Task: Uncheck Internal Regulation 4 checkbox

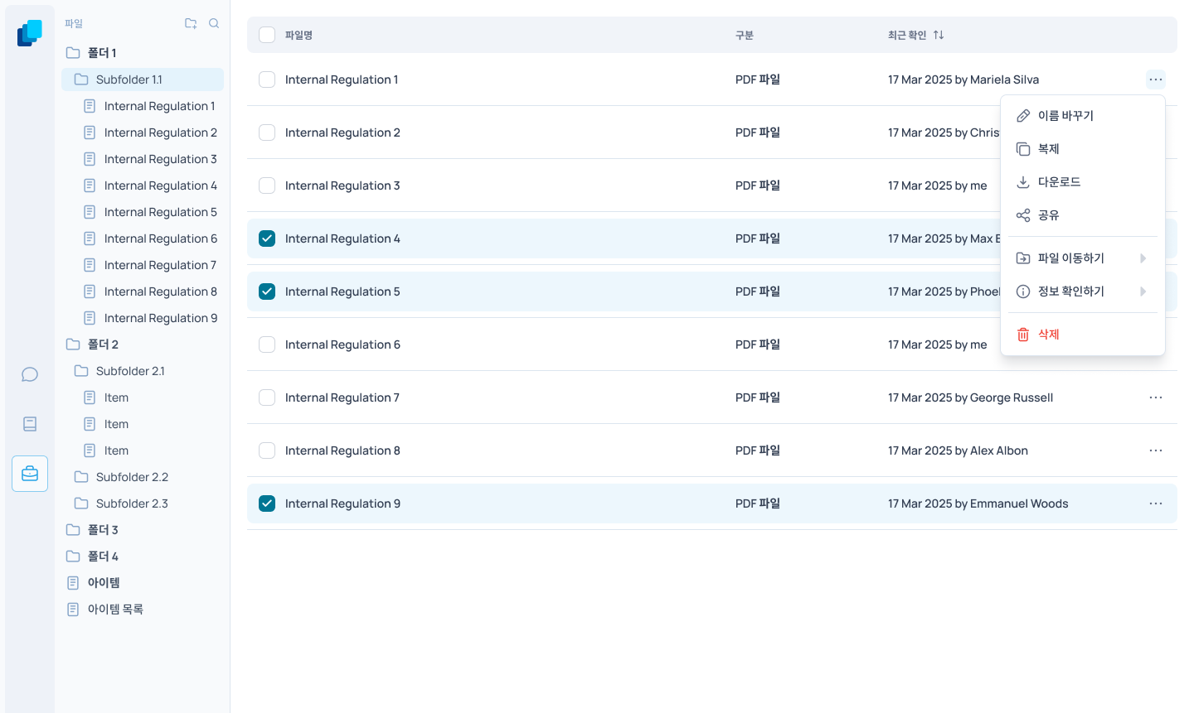Action: coord(267,238)
